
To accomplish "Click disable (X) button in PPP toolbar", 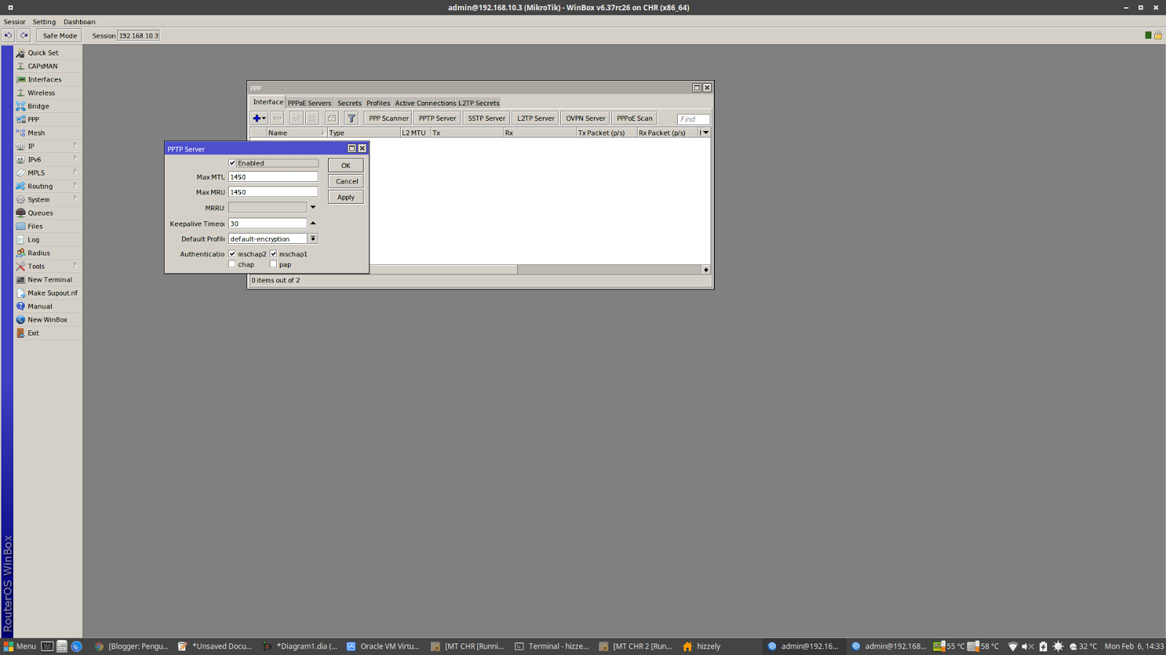I will coord(312,118).
